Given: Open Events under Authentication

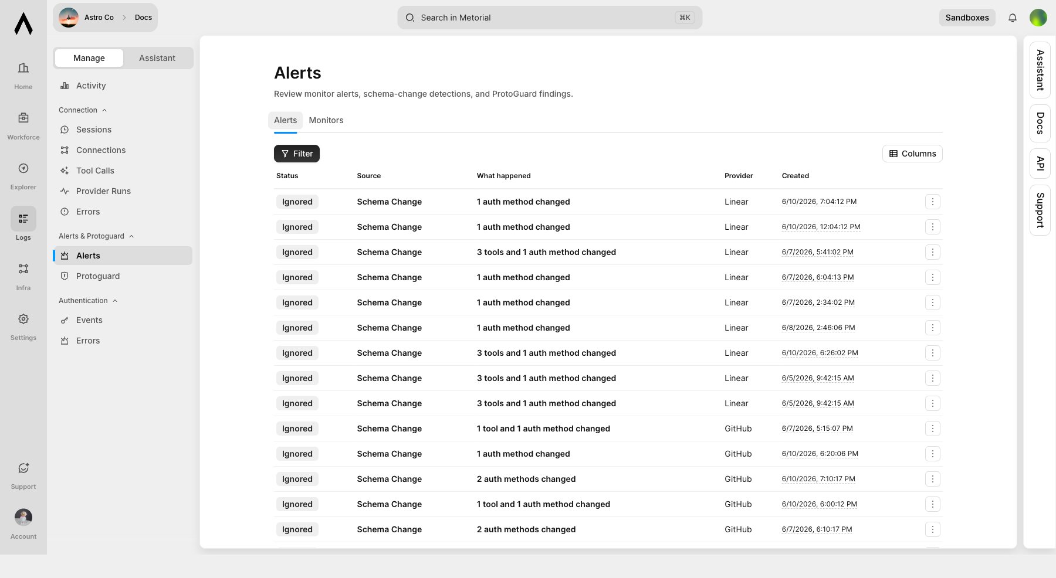Looking at the screenshot, I should point(123,320).
